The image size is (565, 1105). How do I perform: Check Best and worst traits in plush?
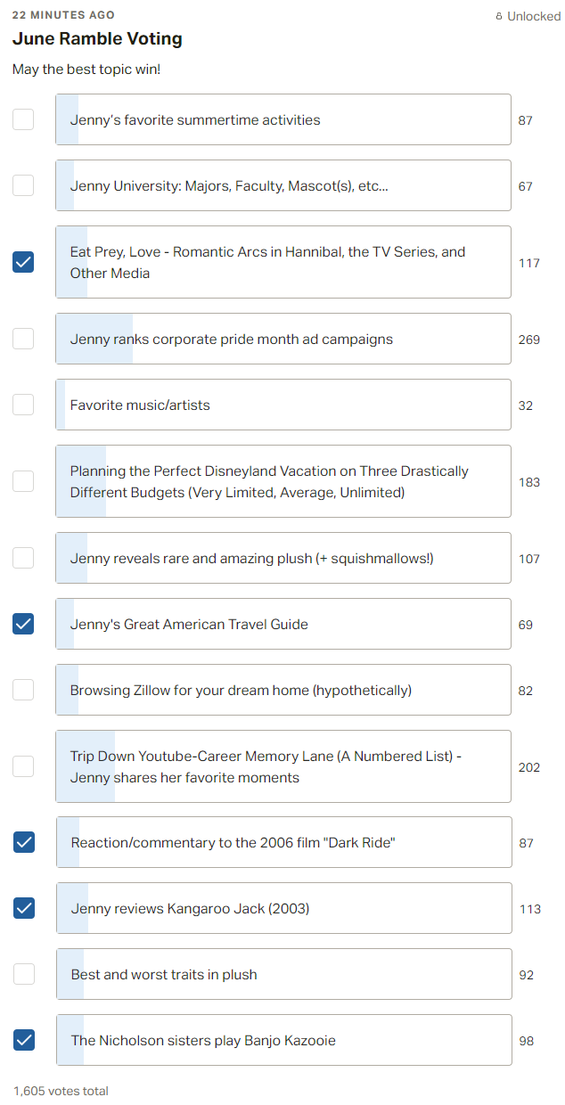click(x=24, y=974)
